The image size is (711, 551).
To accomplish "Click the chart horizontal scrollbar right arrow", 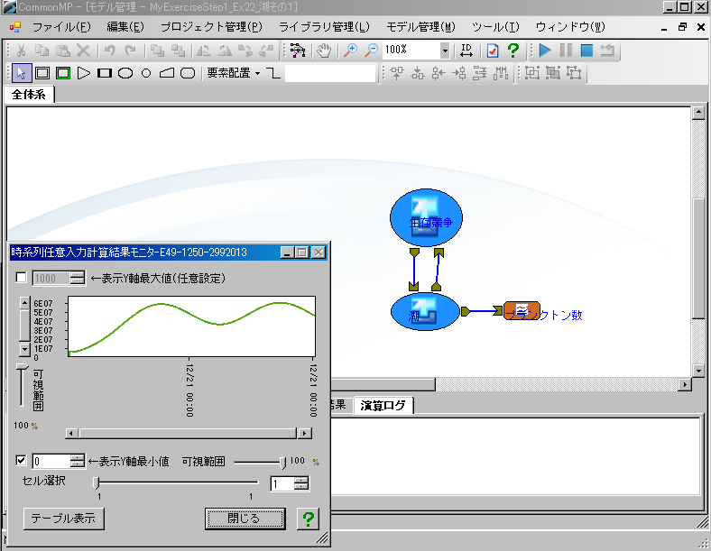I will [304, 434].
